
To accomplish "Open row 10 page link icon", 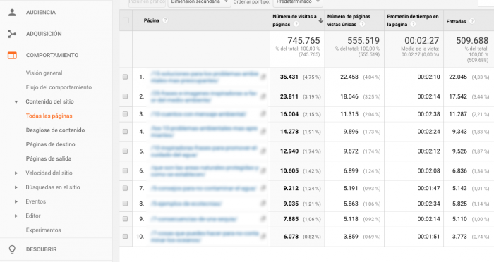I will click(x=263, y=237).
